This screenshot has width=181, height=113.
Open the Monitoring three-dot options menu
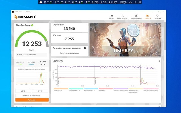(159, 61)
